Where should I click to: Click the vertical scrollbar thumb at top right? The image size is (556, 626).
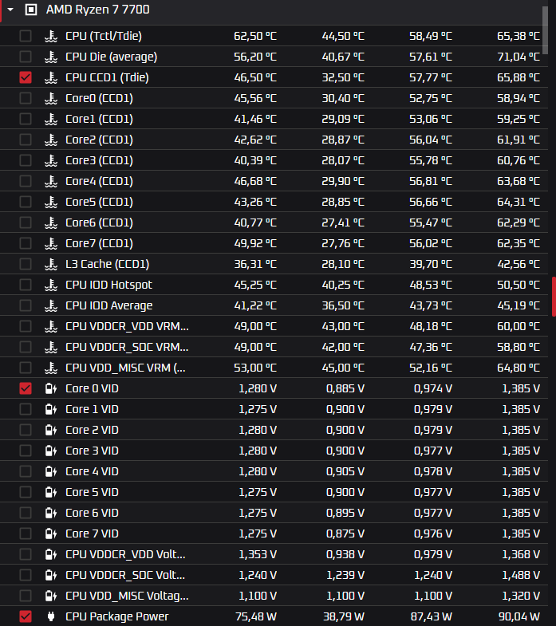pyautogui.click(x=545, y=30)
